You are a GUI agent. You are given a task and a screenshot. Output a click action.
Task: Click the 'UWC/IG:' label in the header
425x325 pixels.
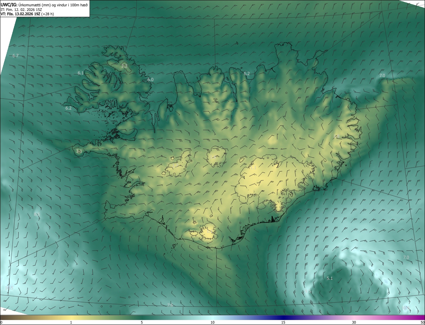9,4
